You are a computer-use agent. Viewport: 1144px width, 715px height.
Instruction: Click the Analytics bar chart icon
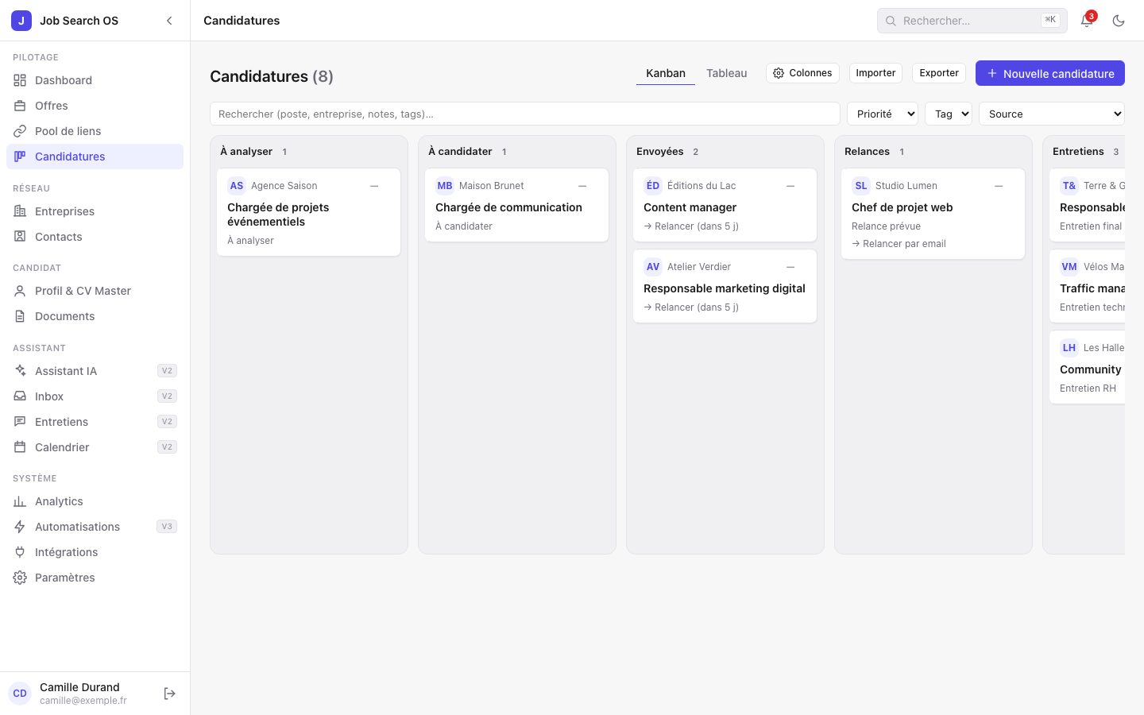point(20,501)
